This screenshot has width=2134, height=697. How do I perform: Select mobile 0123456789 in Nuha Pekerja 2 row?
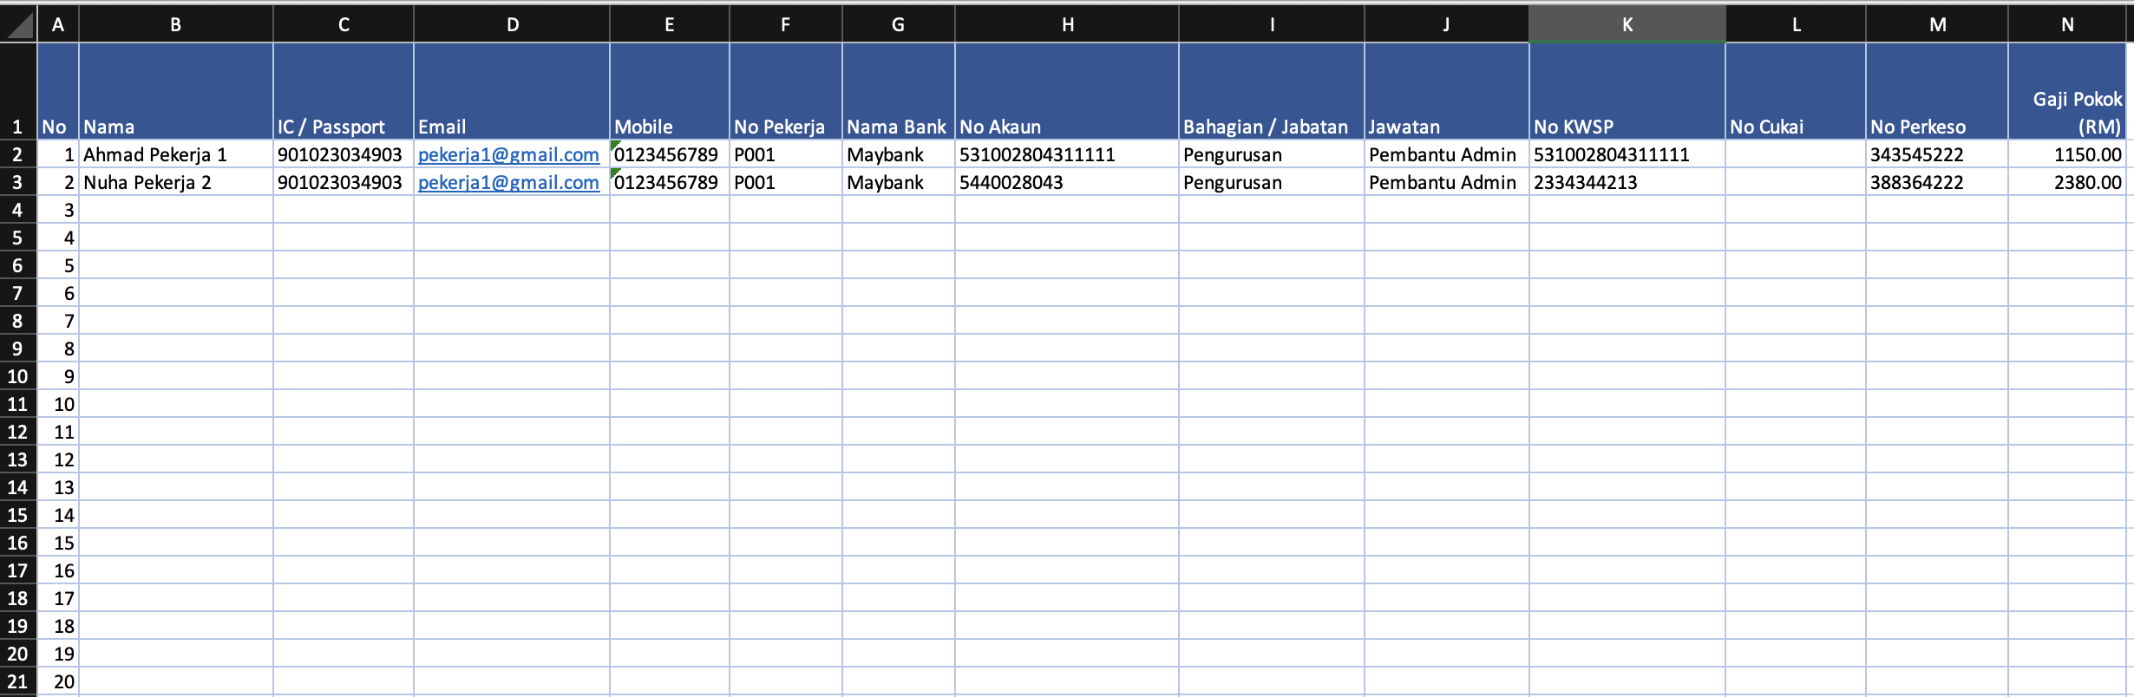(670, 182)
